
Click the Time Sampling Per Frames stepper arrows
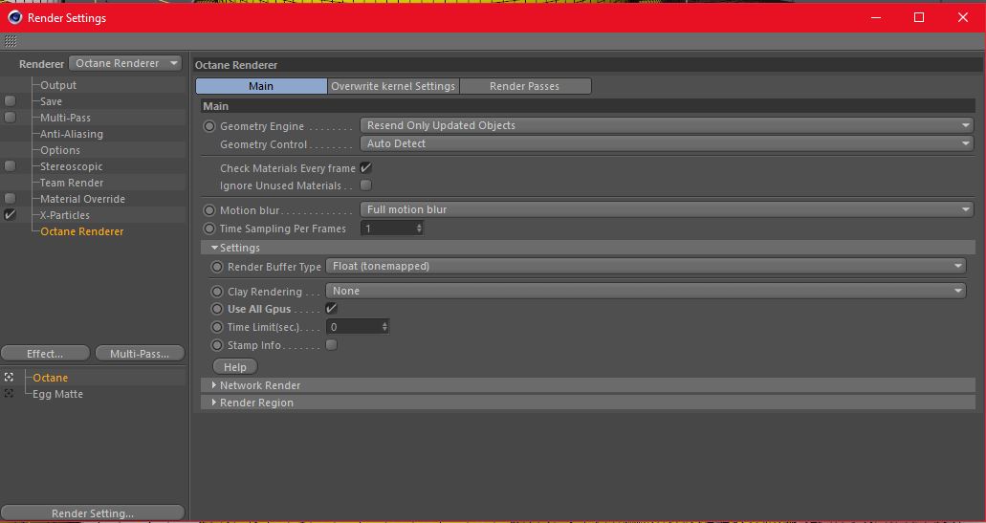pos(419,229)
